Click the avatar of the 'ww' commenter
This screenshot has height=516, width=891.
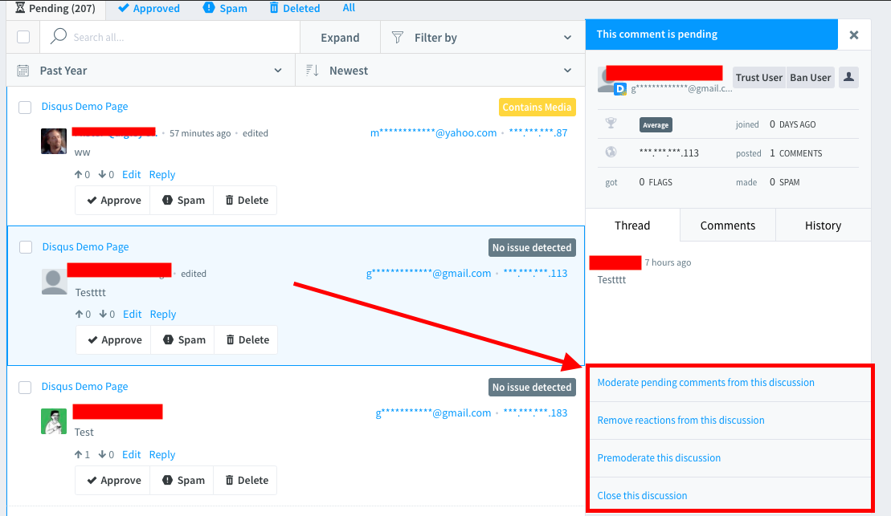(x=54, y=140)
